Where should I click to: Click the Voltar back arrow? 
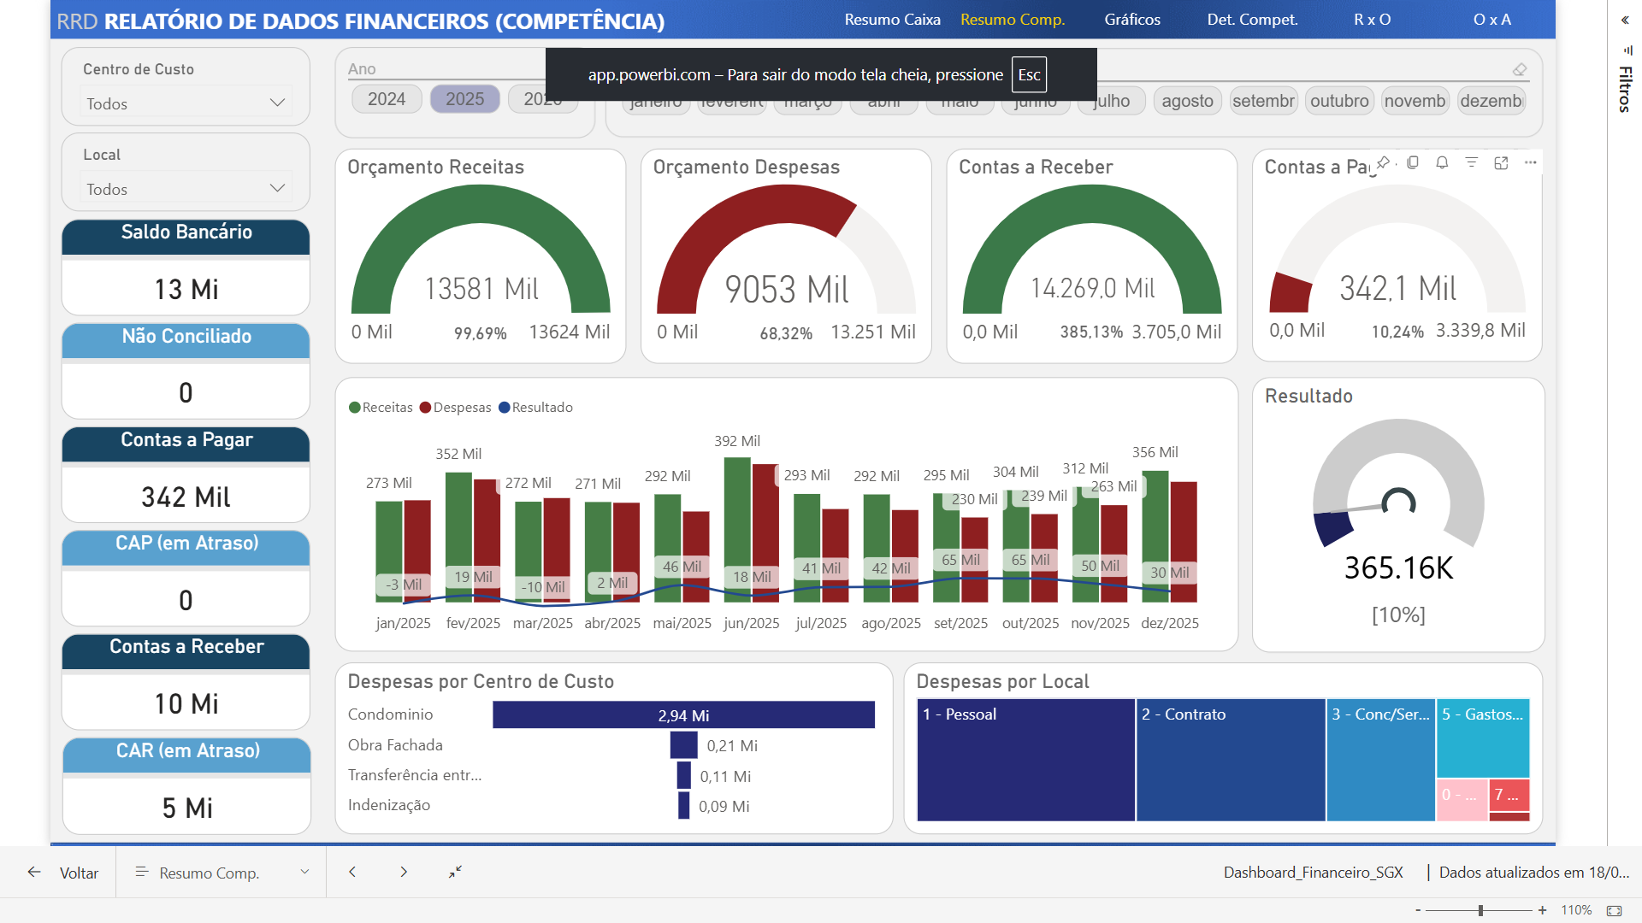[x=34, y=872]
